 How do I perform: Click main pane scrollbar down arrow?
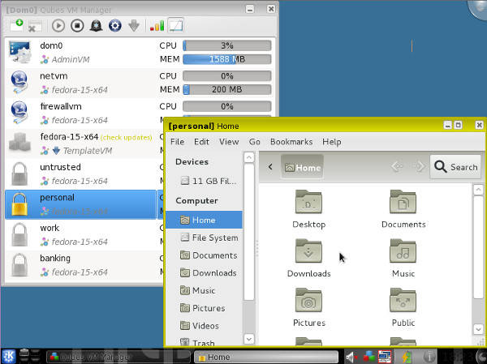(x=478, y=328)
